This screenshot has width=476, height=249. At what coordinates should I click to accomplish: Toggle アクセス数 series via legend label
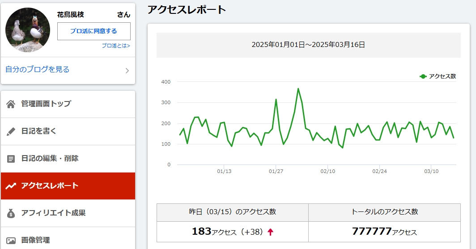442,76
